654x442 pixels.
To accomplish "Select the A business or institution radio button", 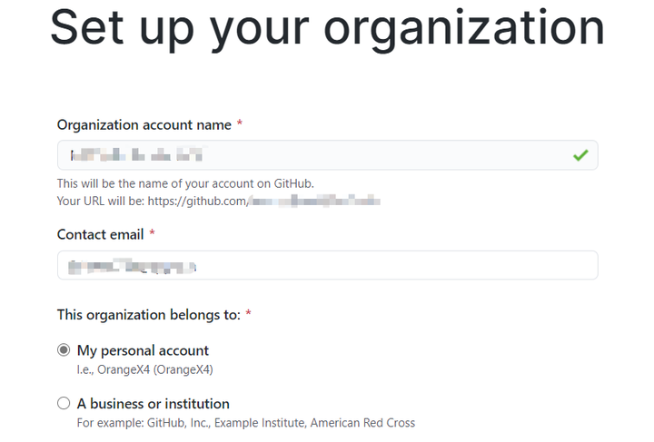I will (64, 403).
